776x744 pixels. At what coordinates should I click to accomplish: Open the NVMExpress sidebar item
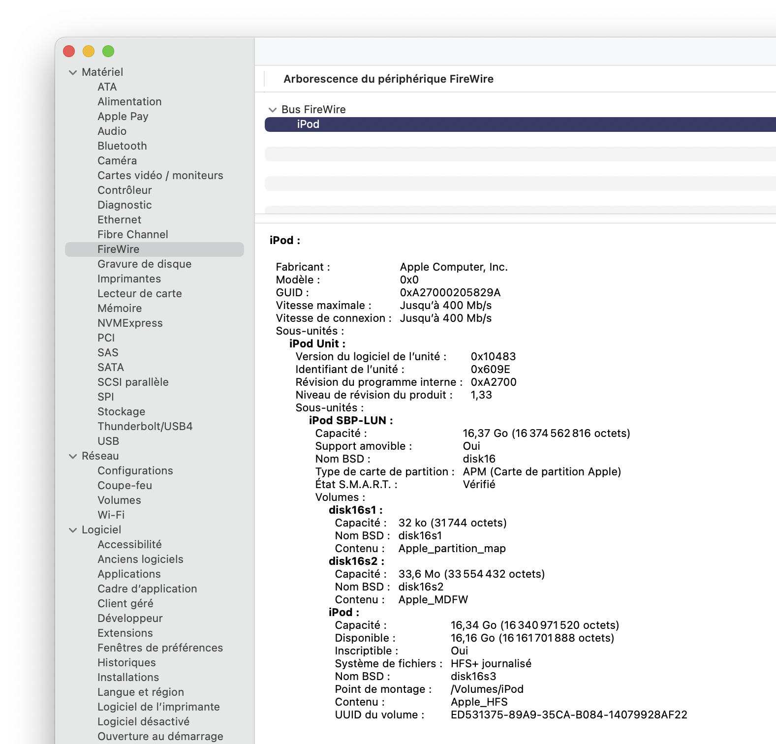tap(130, 323)
